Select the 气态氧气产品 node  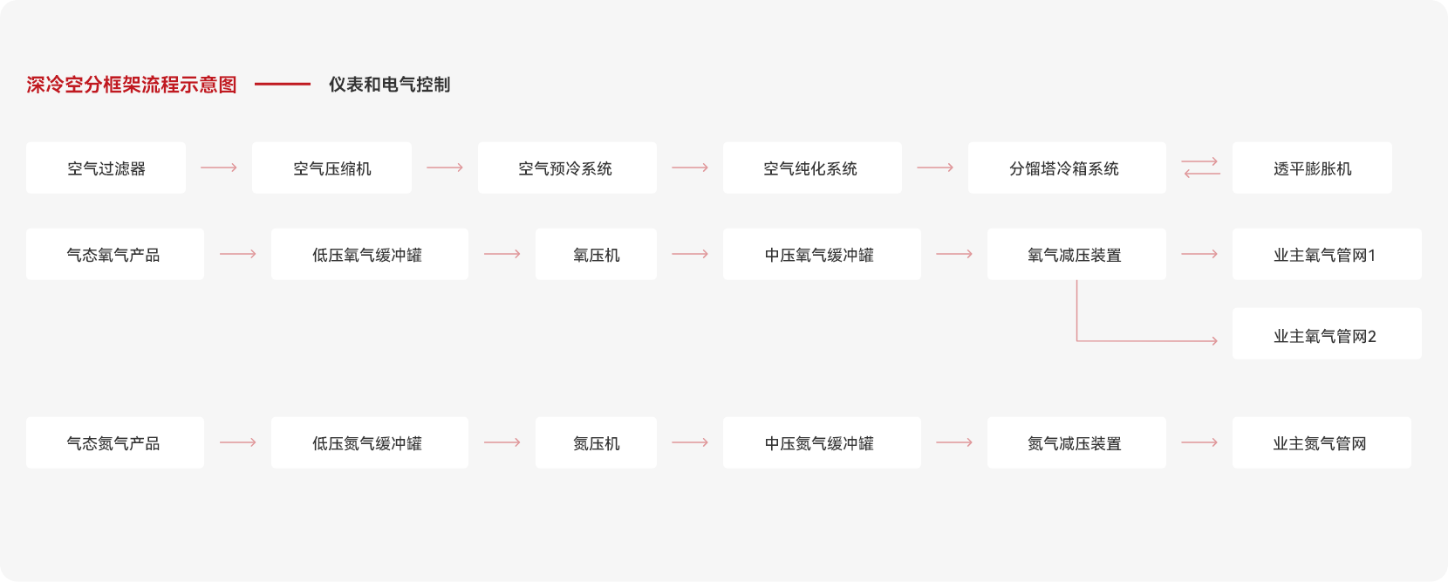coord(114,255)
